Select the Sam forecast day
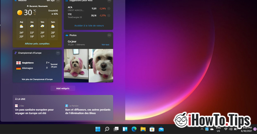Image resolution: width=257 pixels, height=134 pixels. 53,29
